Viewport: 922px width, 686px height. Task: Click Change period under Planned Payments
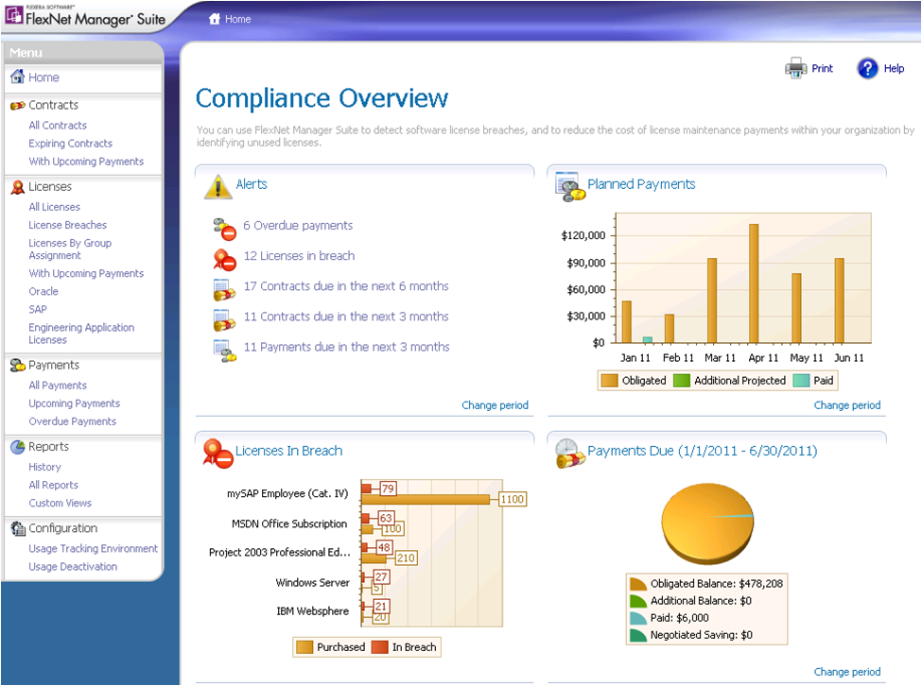846,405
